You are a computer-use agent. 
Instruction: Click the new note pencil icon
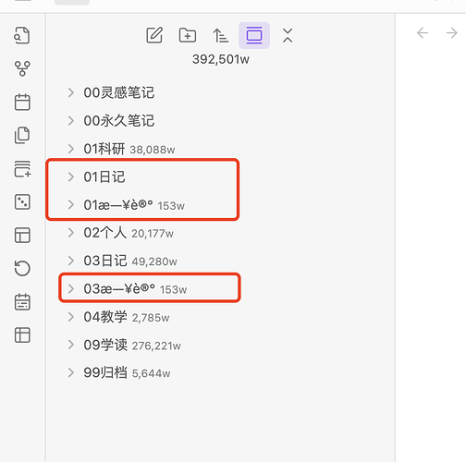(154, 35)
